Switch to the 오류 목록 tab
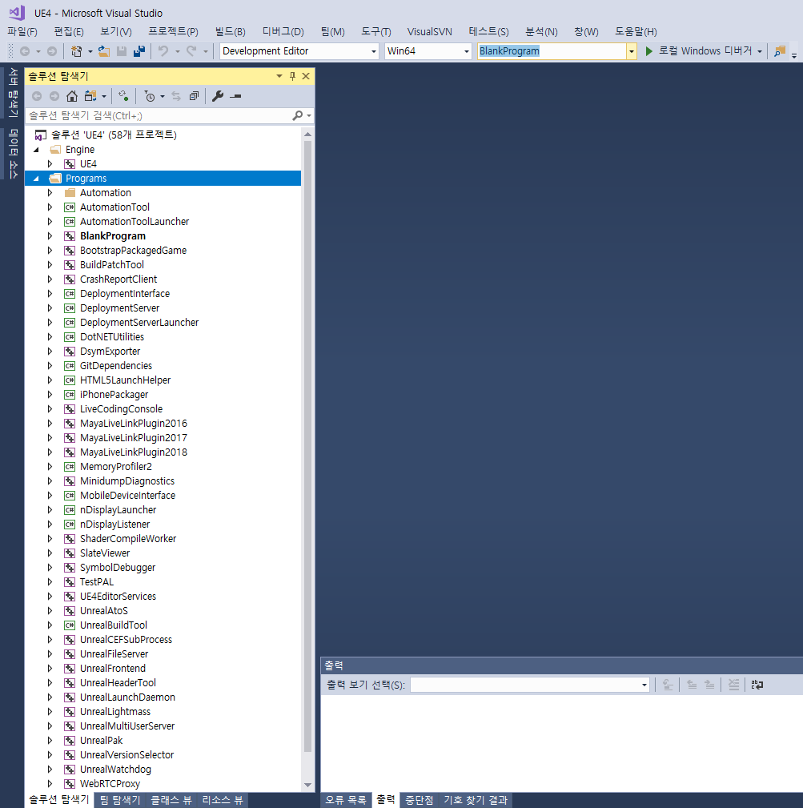Image resolution: width=803 pixels, height=808 pixels. [x=346, y=800]
